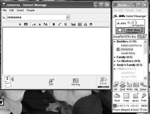Click the AnniePie1974's Buddy List tab icons
This screenshot has width=150, height=114.
coord(141,37)
